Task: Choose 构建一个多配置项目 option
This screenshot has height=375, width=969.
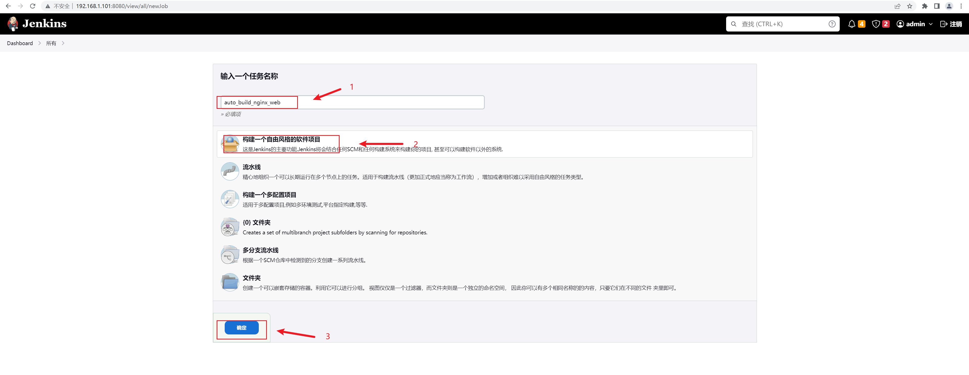Action: (484, 199)
